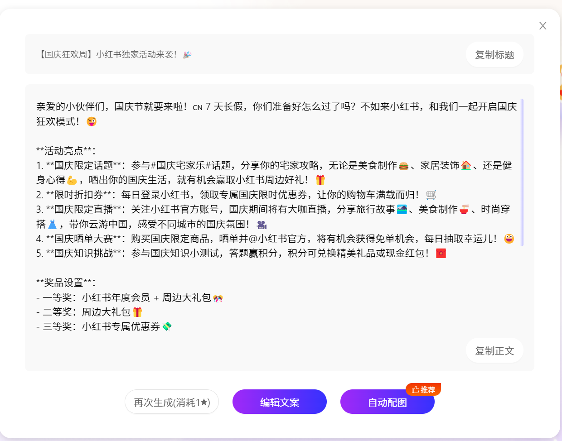Click the gift emoji after 二等奖 周边大礼包

tap(137, 312)
